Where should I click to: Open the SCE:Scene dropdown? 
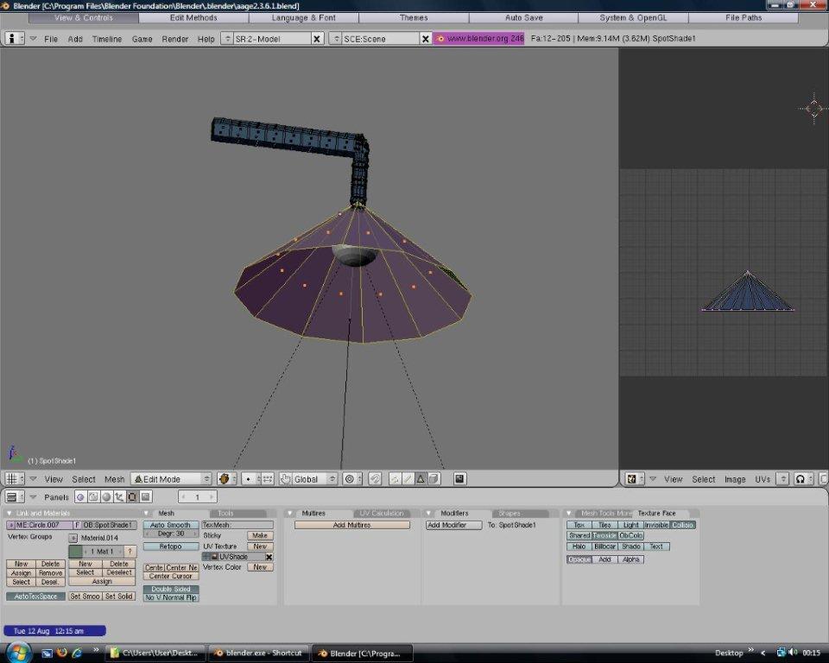[x=335, y=39]
